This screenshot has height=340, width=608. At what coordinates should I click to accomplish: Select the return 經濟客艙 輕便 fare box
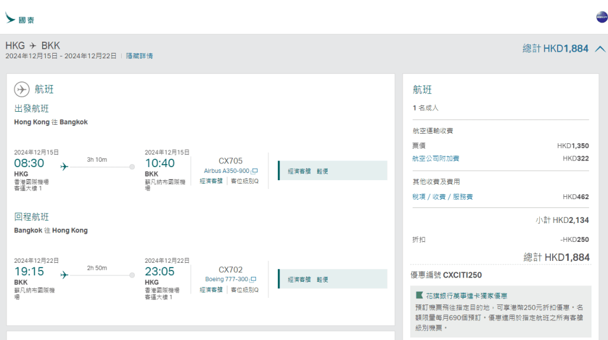(x=332, y=279)
